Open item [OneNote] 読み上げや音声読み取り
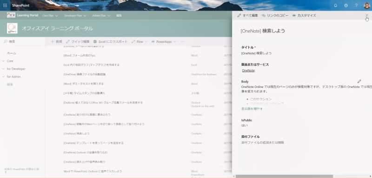Screen dimensions: 372x178 [84, 162]
